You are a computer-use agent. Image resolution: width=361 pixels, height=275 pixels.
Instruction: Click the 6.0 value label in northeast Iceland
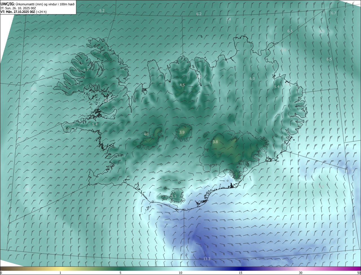pyautogui.click(x=252, y=79)
